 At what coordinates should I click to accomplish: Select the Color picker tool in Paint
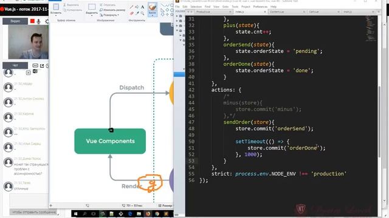click(137, 13)
